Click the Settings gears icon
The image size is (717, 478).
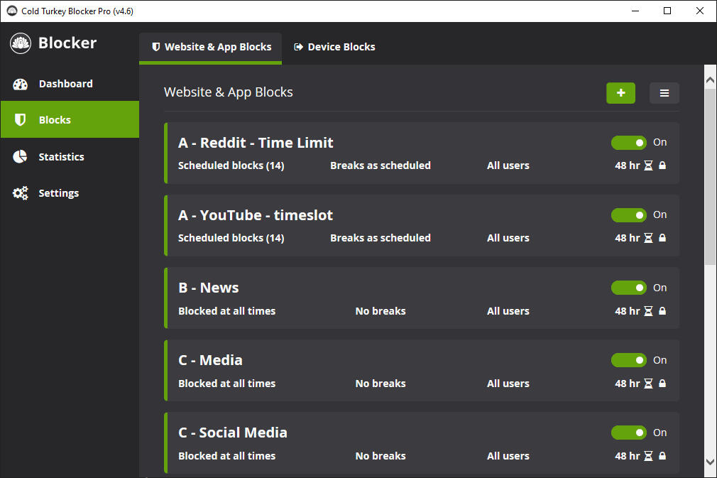tap(21, 193)
